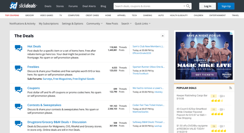Click the comment icon for Keeper Ratcheting Cargo Bar

[221, 96]
